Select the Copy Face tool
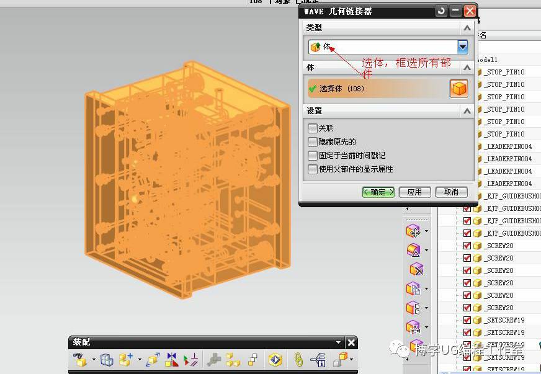This screenshot has width=541, height=374. pyautogui.click(x=413, y=288)
